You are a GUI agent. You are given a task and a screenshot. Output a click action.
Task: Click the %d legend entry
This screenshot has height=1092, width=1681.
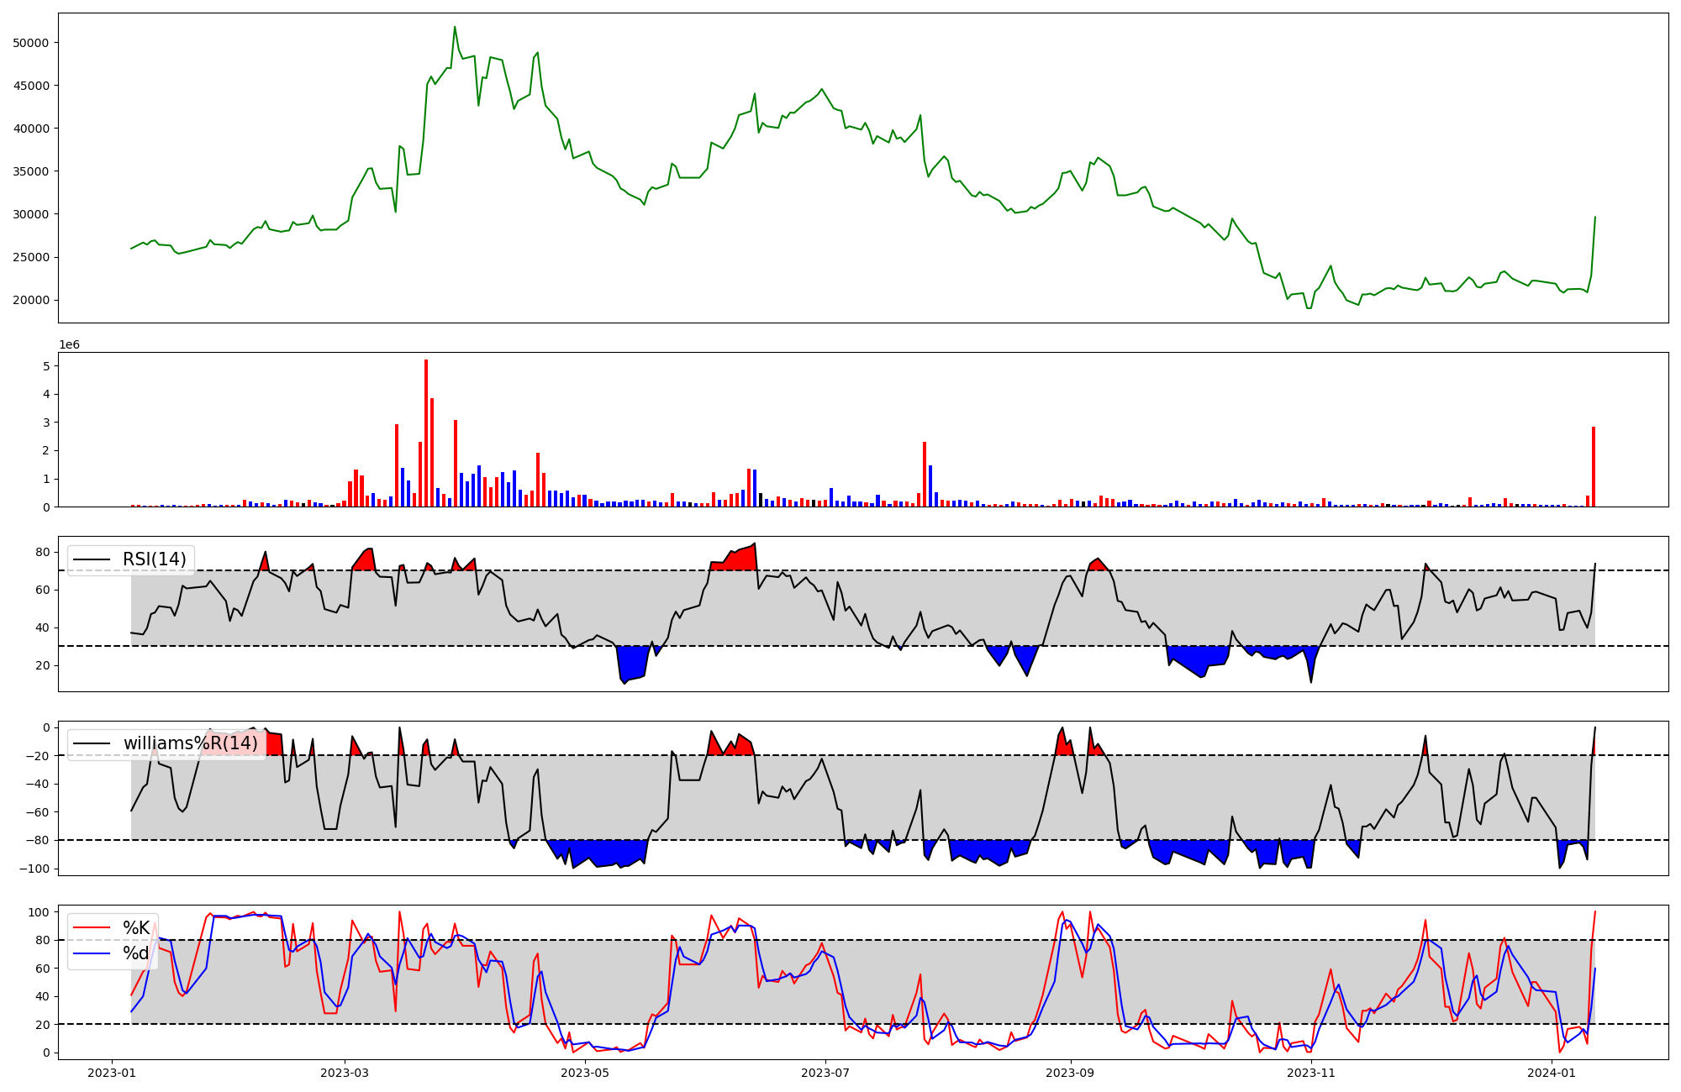136,953
